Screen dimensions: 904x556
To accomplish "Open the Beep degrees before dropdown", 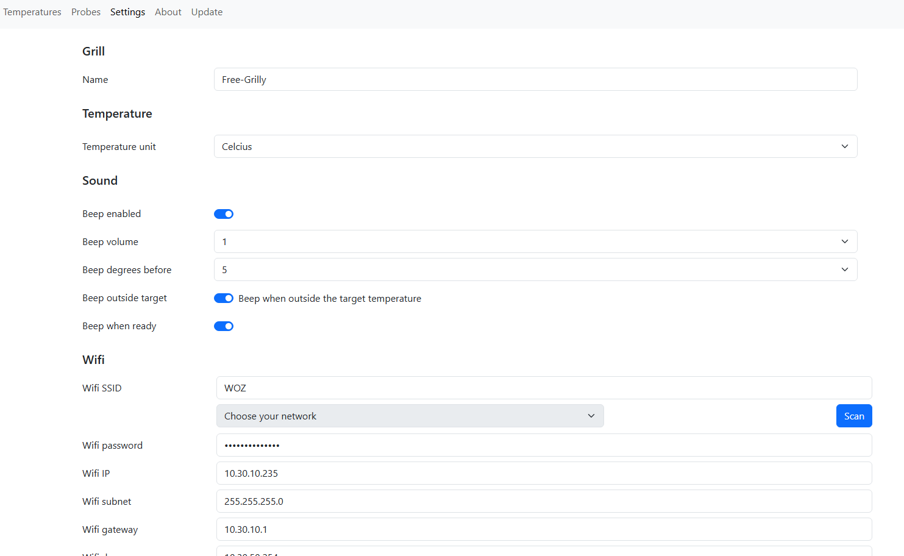I will coord(535,269).
